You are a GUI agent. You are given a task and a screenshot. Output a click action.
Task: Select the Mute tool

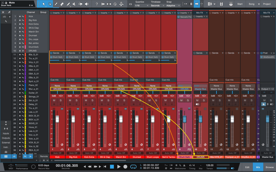click(74, 4)
